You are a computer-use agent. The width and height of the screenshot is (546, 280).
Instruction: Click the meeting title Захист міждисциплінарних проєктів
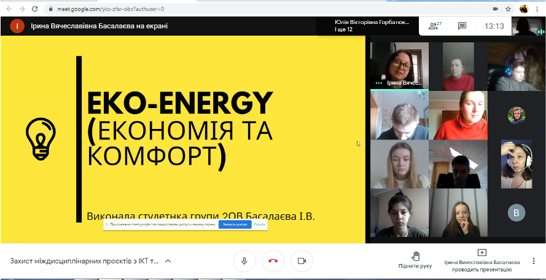84,261
